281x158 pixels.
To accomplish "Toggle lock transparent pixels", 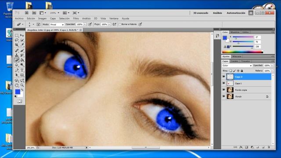I will pos(231,71).
